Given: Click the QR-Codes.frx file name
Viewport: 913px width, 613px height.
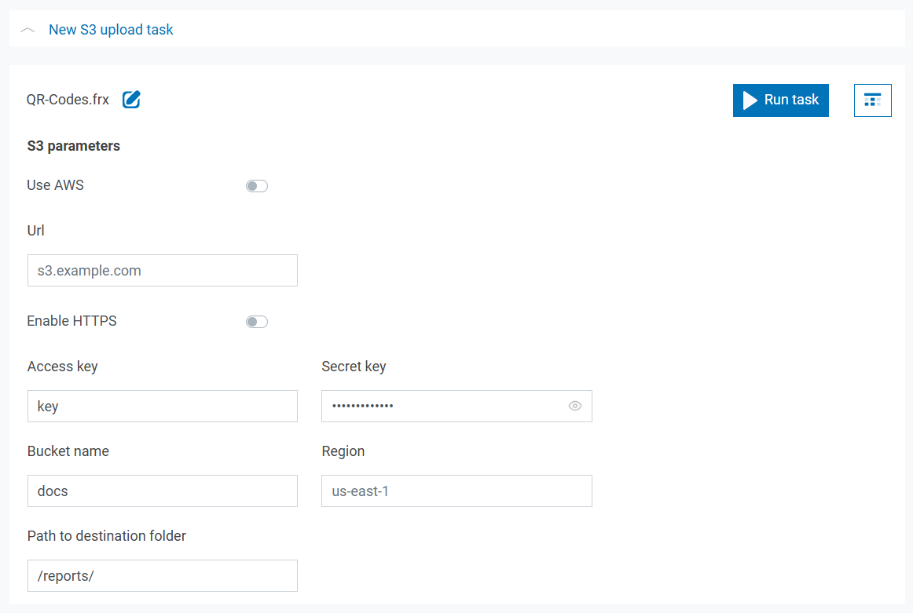Looking at the screenshot, I should (68, 100).
